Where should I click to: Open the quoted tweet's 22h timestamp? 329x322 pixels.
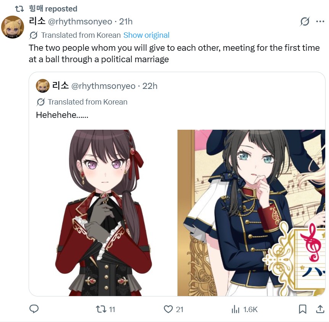tap(150, 86)
